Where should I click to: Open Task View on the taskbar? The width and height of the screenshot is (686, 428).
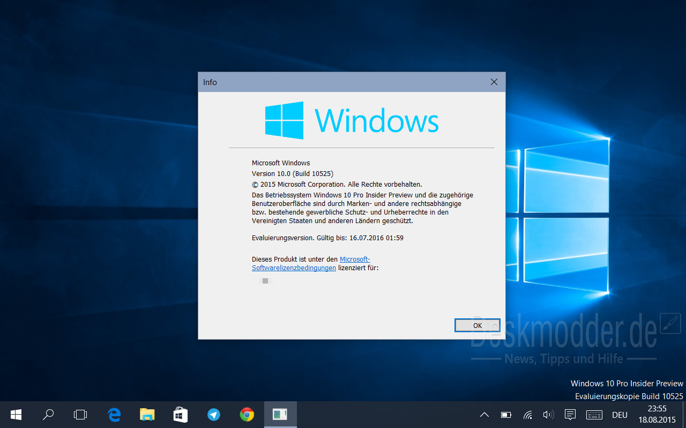click(80, 415)
